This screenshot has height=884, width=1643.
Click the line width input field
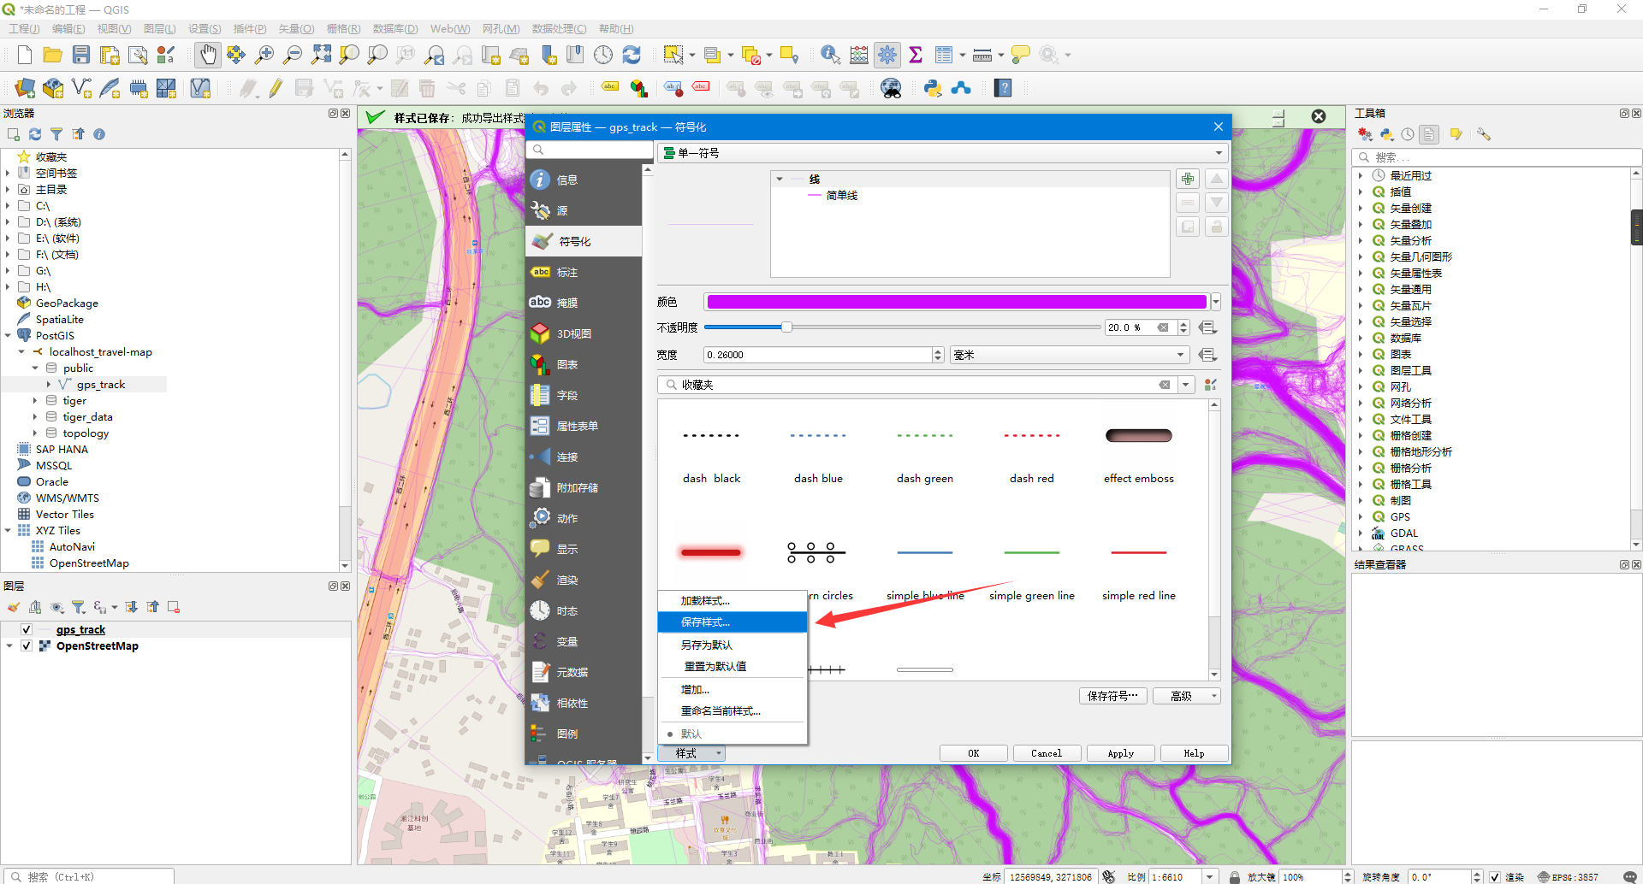817,355
